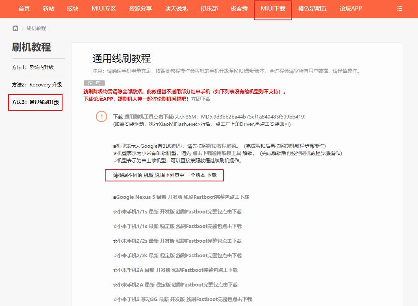
Task: Select 方法3：通过线刷升级 in the sidebar
Action: [35, 102]
